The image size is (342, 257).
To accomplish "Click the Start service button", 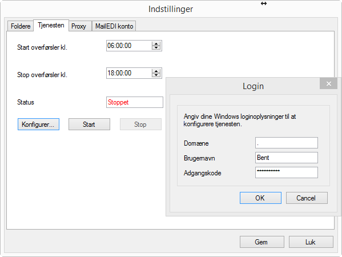I will 89,124.
